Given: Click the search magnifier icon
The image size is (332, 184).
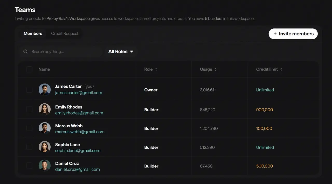Looking at the screenshot, I should tap(25, 51).
